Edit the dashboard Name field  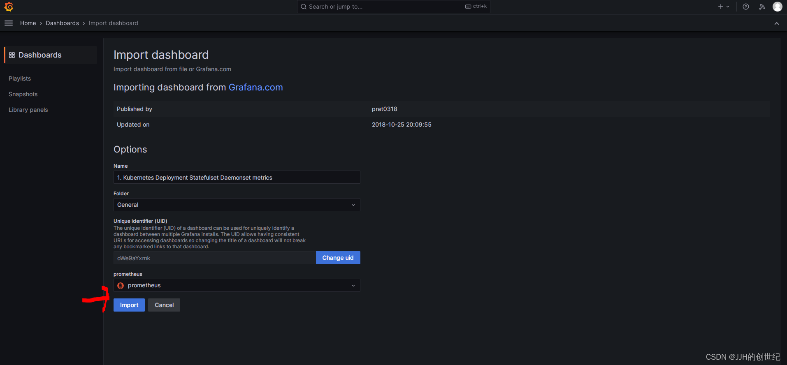(237, 177)
